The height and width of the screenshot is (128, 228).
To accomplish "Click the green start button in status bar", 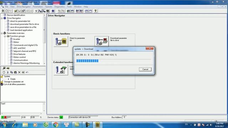I will click(x=2, y=117).
